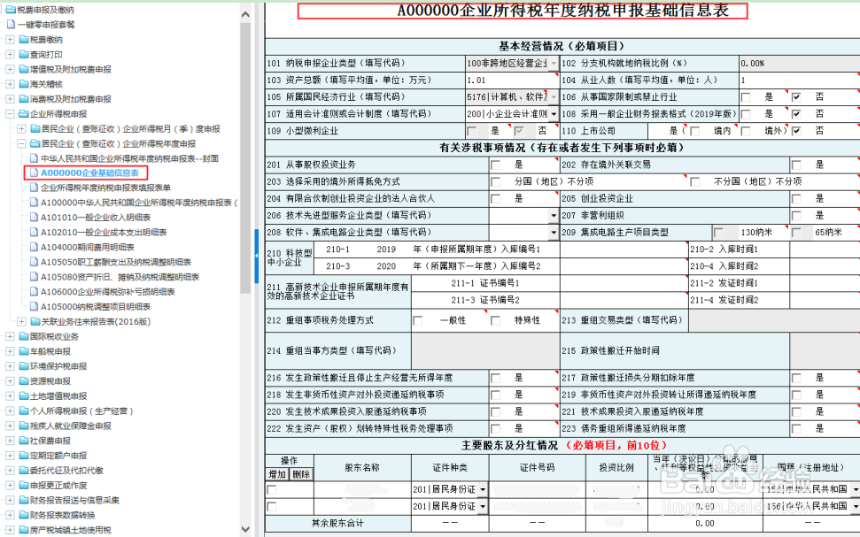Click the folder icon of 关联业务往来报告表(2016版)
The height and width of the screenshot is (537, 860).
pyautogui.click(x=35, y=321)
